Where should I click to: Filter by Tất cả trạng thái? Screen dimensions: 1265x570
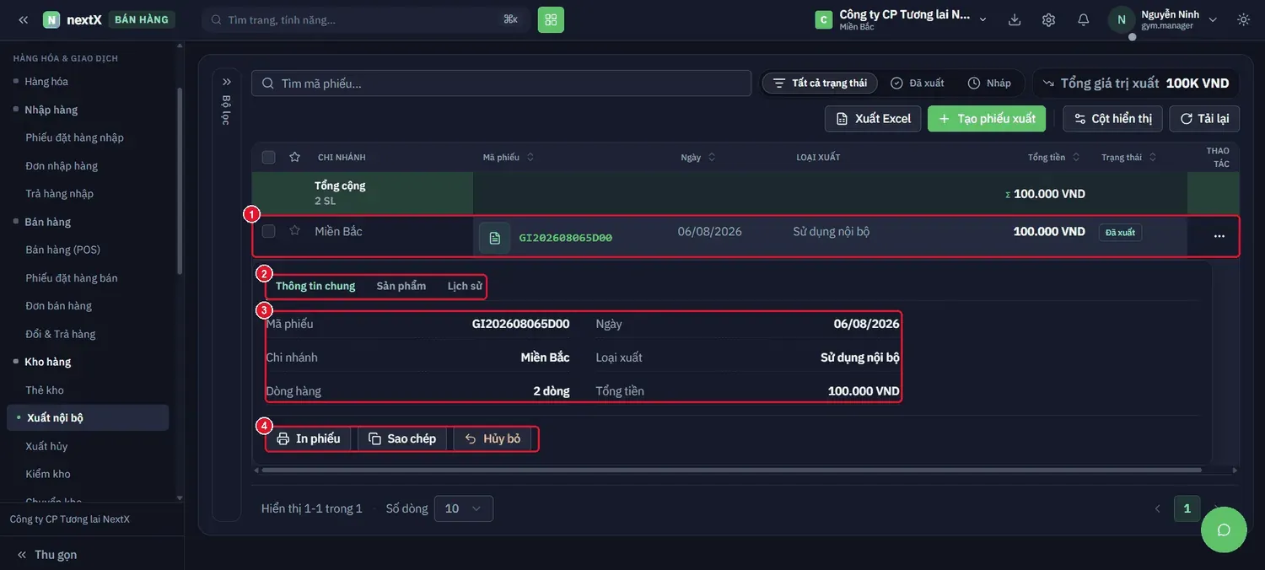click(820, 83)
